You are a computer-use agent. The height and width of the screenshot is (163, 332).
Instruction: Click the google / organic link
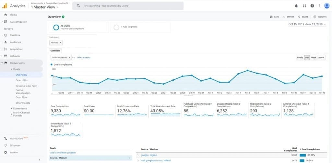pos(149,155)
